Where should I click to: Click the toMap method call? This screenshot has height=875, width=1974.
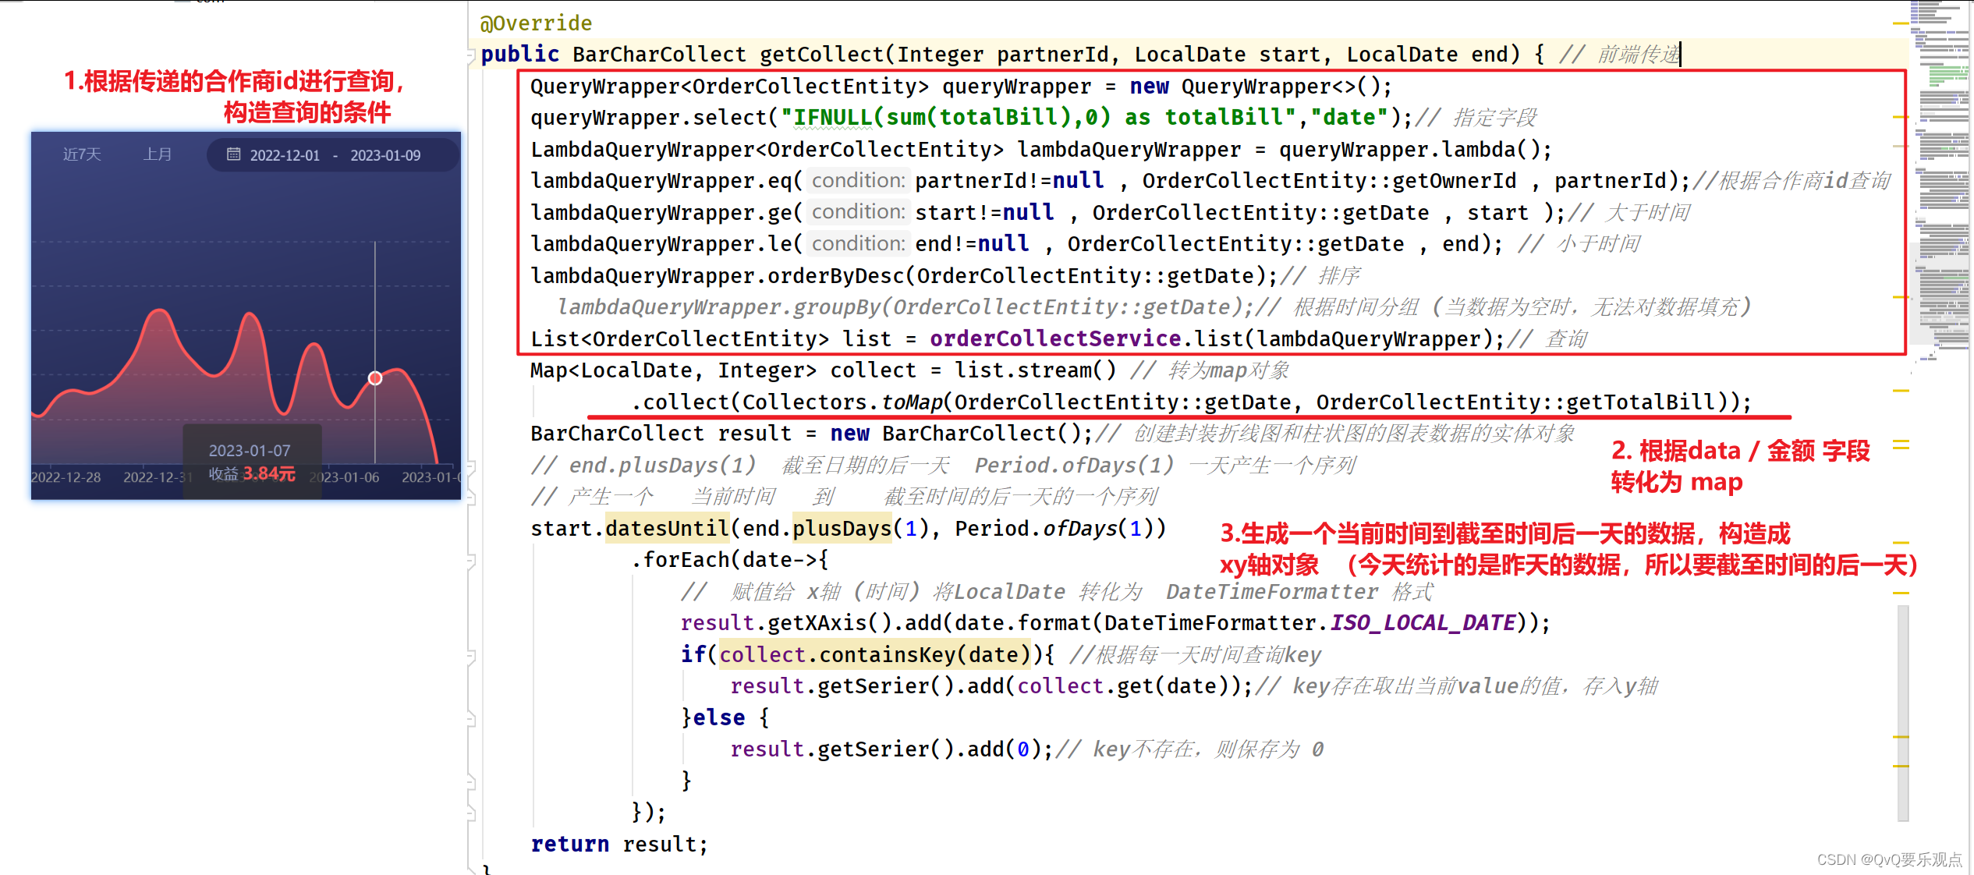click(912, 402)
